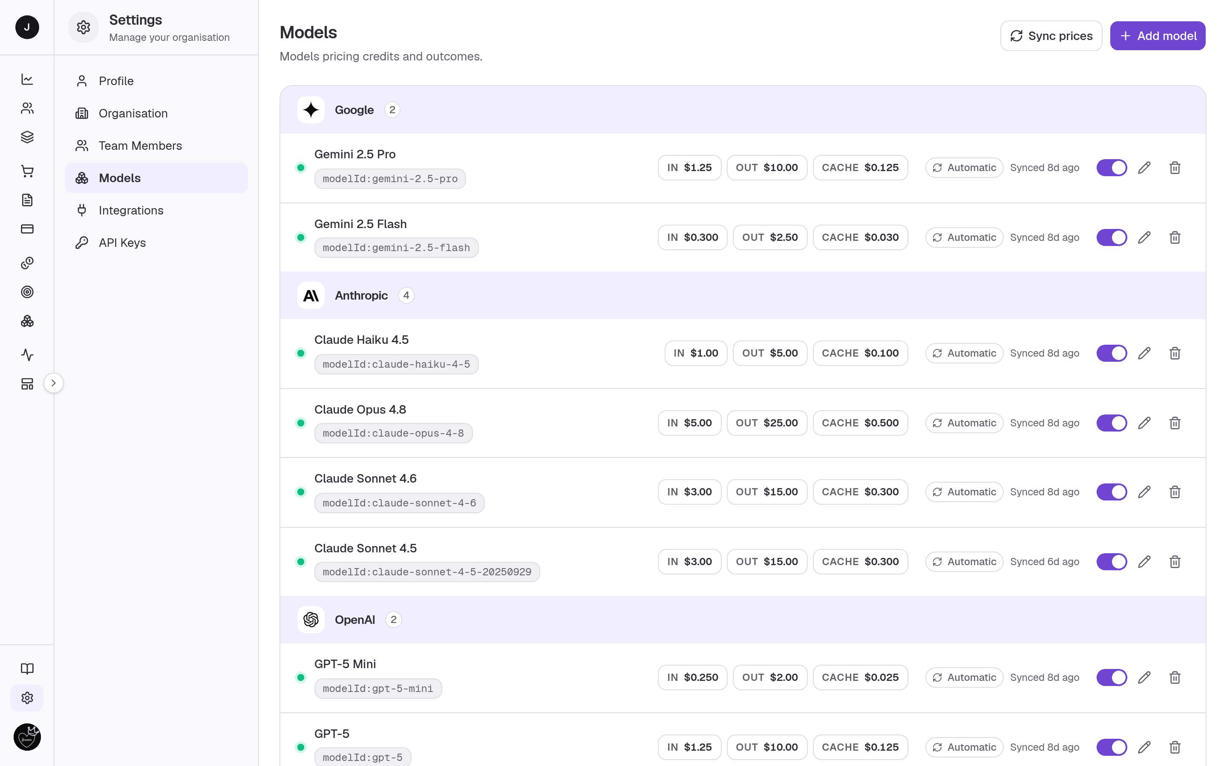Viewport: 1227px width, 766px height.
Task: Edit the Claude Sonnet 4.6 model
Action: [1144, 492]
